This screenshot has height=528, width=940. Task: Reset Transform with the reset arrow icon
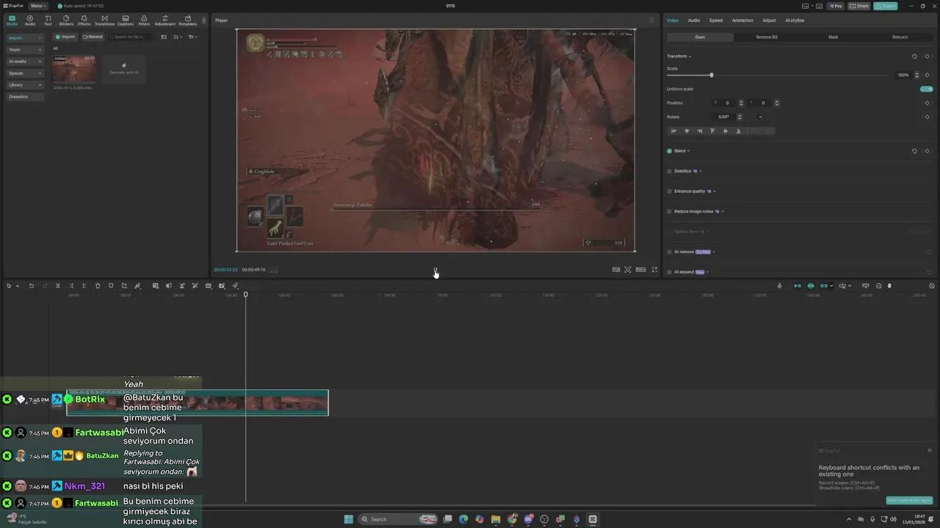914,56
